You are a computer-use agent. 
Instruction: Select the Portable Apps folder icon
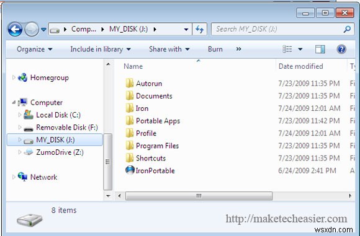click(x=130, y=120)
